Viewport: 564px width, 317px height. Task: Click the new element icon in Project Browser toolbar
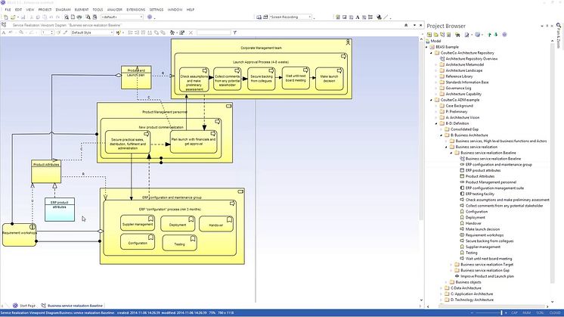tap(448, 35)
